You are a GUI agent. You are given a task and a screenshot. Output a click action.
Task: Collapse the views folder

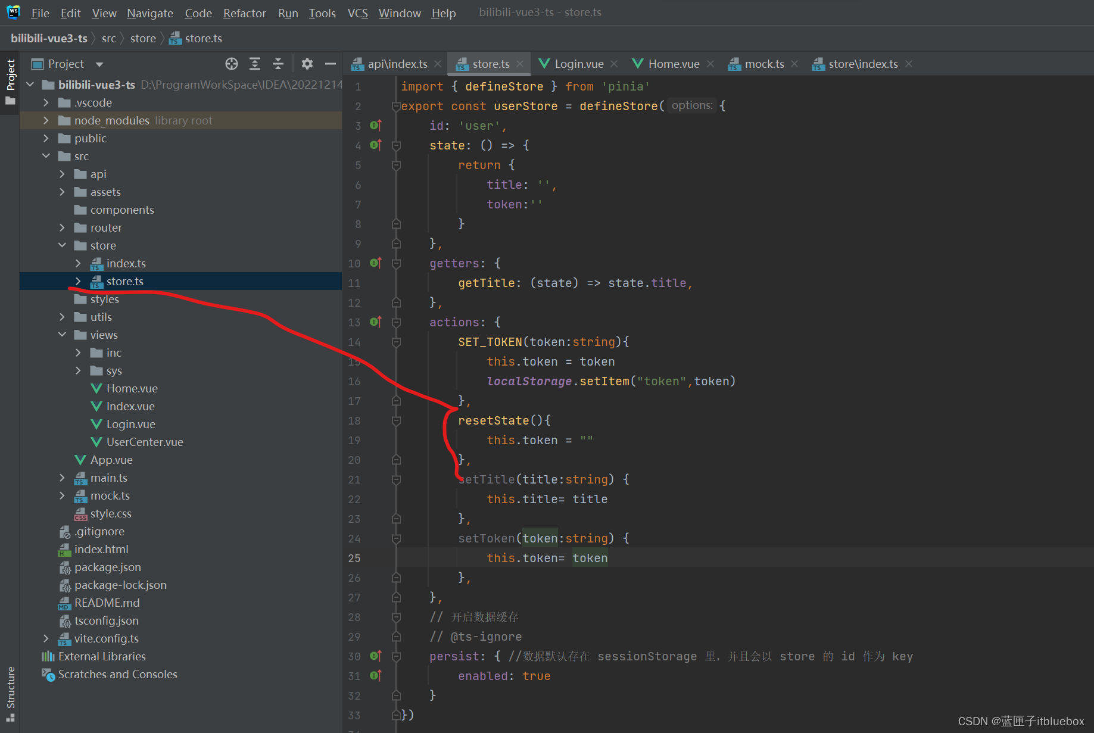62,335
